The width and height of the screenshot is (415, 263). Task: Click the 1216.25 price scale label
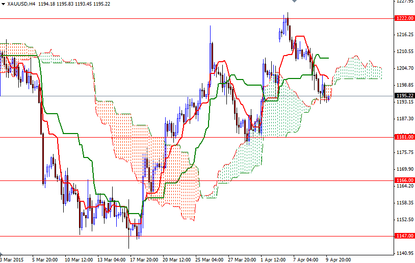click(404, 35)
